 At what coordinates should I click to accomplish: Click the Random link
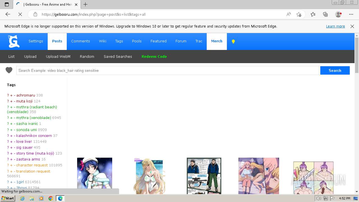click(87, 56)
